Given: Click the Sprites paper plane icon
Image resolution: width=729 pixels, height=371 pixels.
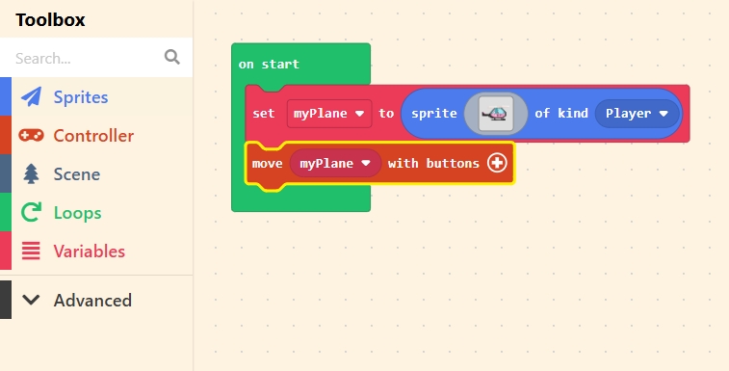Looking at the screenshot, I should point(31,96).
